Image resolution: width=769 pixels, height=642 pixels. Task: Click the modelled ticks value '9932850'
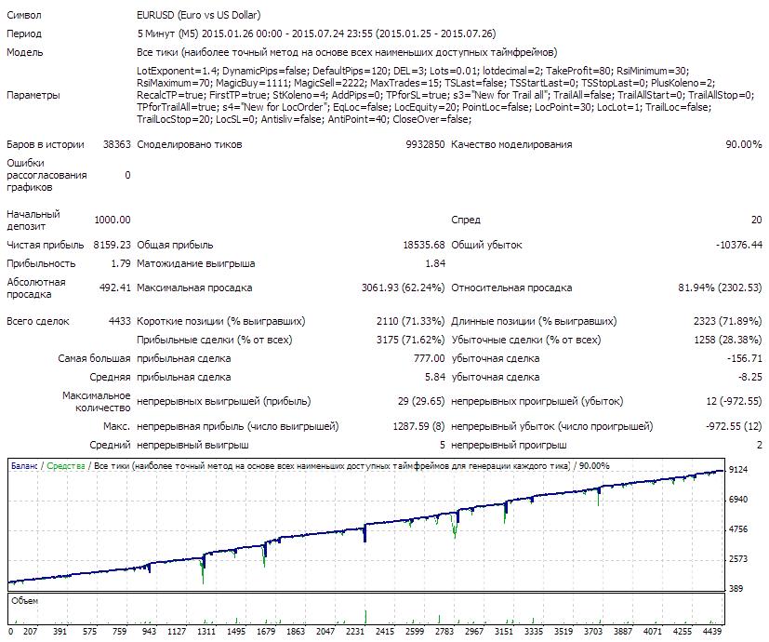pos(425,144)
